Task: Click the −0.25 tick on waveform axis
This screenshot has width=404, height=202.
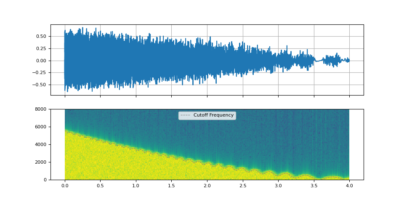Action: pos(40,72)
